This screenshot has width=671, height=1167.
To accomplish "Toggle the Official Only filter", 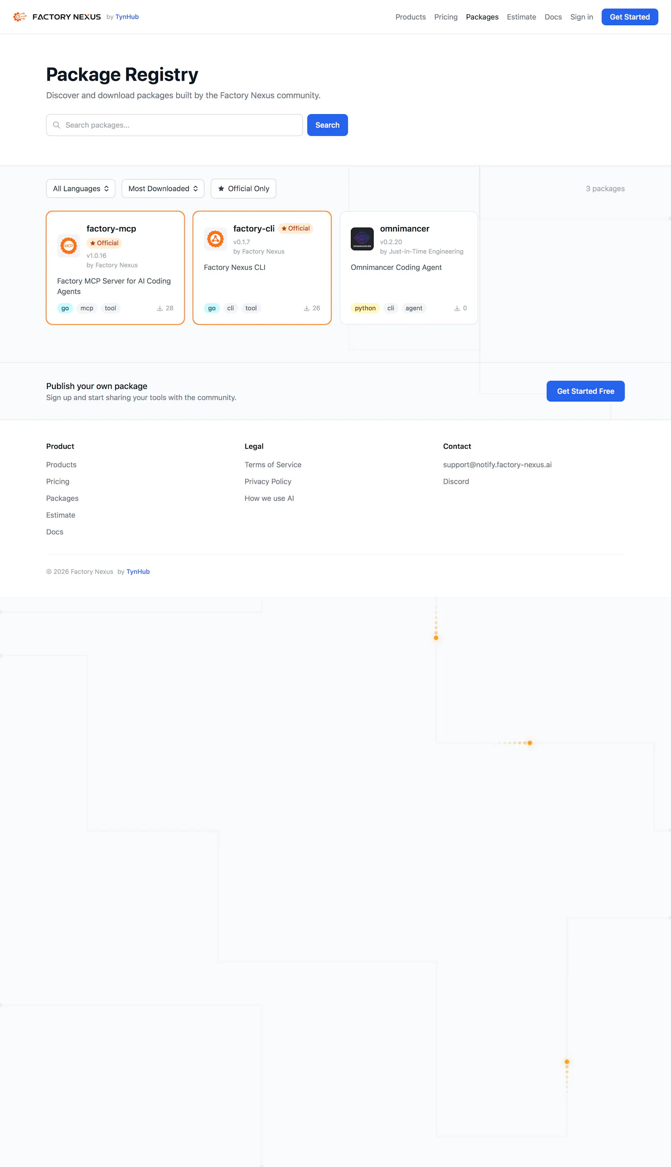I will (243, 188).
